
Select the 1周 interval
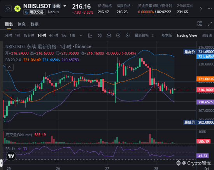tap(72, 35)
